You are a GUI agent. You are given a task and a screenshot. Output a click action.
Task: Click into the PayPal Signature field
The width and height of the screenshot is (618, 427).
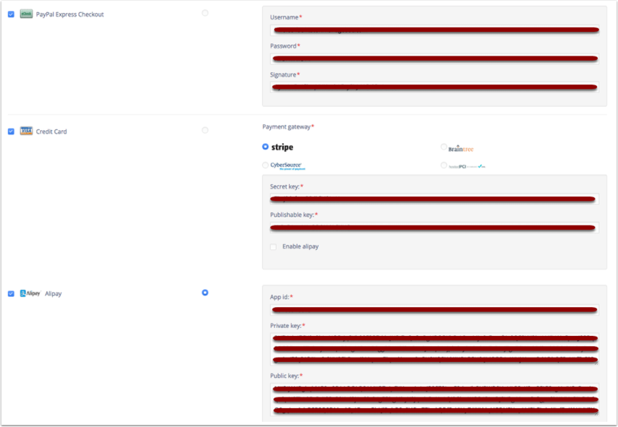coord(434,87)
